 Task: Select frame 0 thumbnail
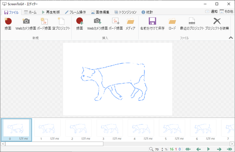click(16, 130)
